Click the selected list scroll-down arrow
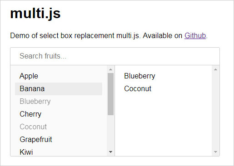This screenshot has height=166, width=234. pos(215,152)
